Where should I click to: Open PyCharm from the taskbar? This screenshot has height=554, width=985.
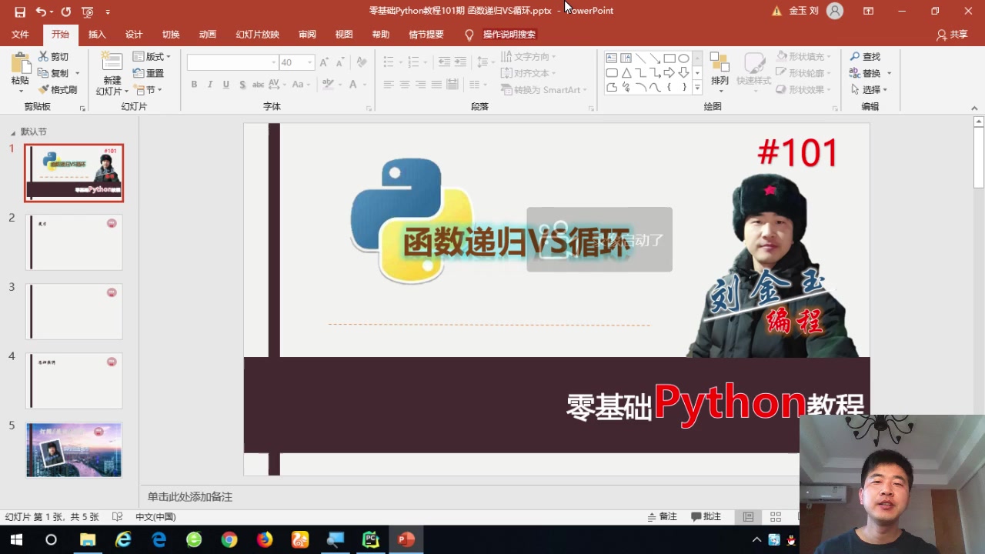pyautogui.click(x=371, y=540)
